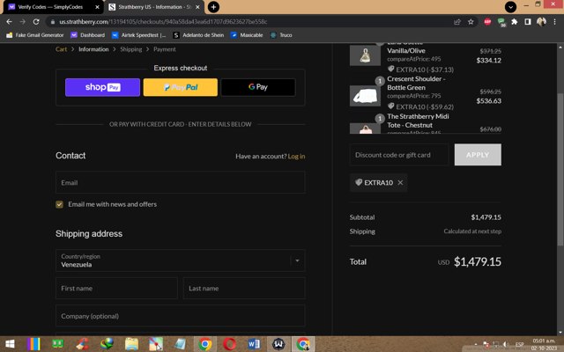
Task: Click the Log in link
Action: (x=296, y=157)
